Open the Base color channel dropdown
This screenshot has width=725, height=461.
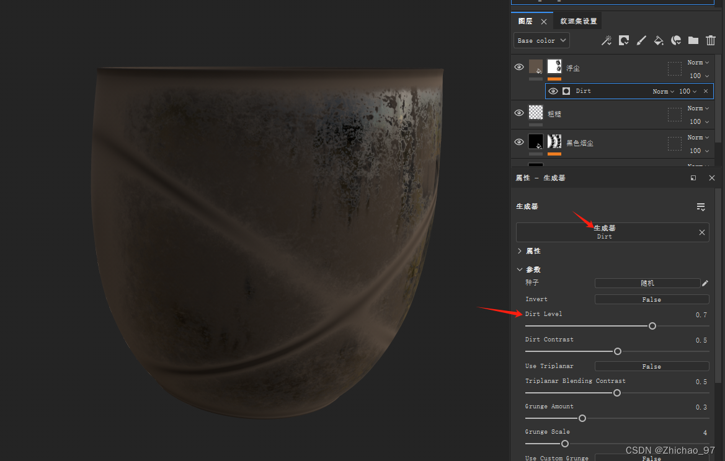pos(541,40)
